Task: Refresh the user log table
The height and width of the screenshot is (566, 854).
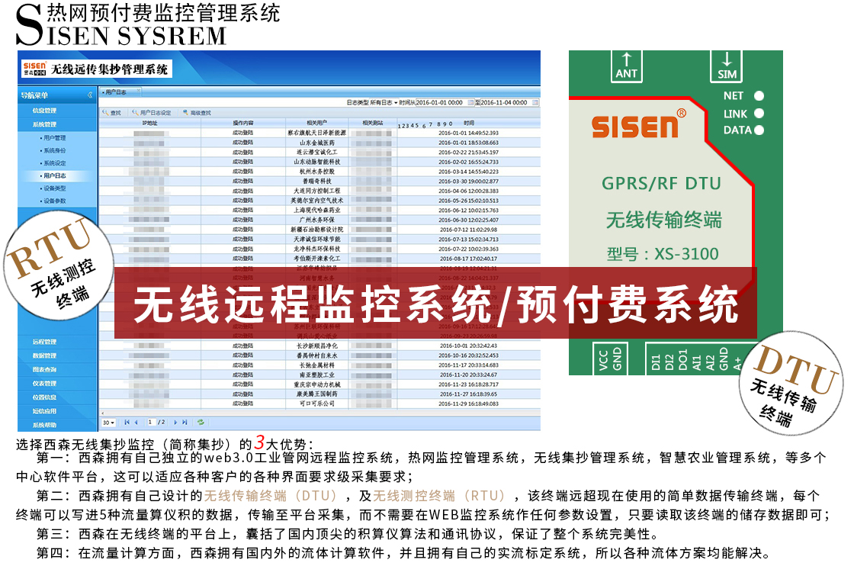Action: pos(201,422)
